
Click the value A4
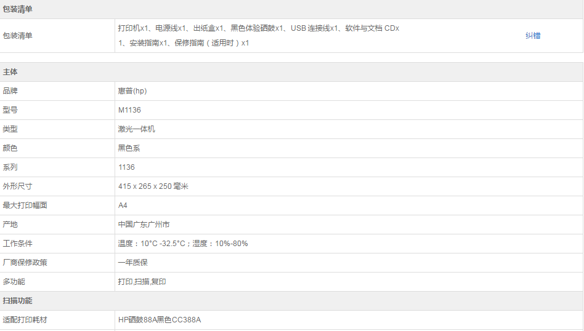[x=123, y=205]
